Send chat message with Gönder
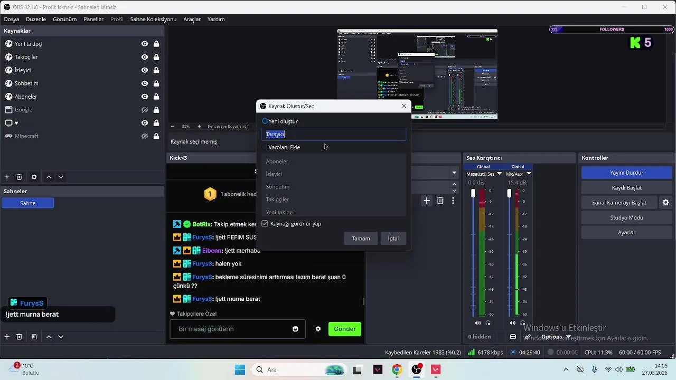Image resolution: width=676 pixels, height=380 pixels. (x=345, y=329)
